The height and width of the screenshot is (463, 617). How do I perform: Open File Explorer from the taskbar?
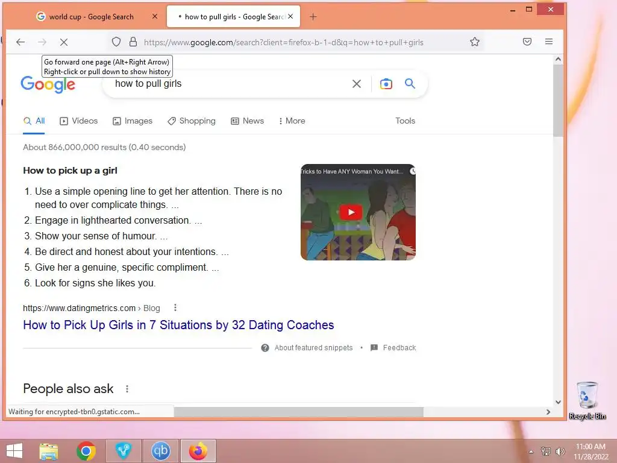click(x=49, y=451)
